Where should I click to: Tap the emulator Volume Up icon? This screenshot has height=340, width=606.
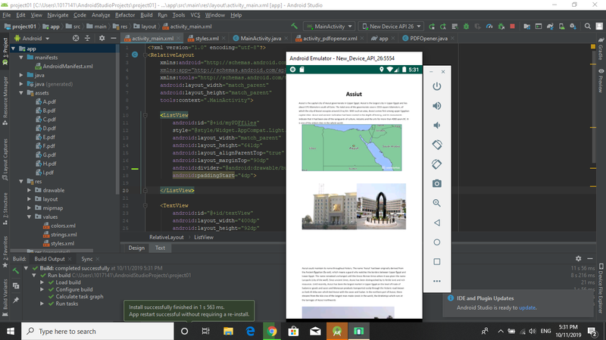click(436, 105)
